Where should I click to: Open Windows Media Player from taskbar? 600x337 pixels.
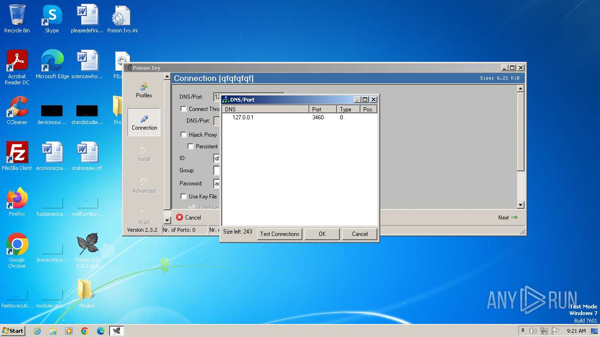[69, 331]
